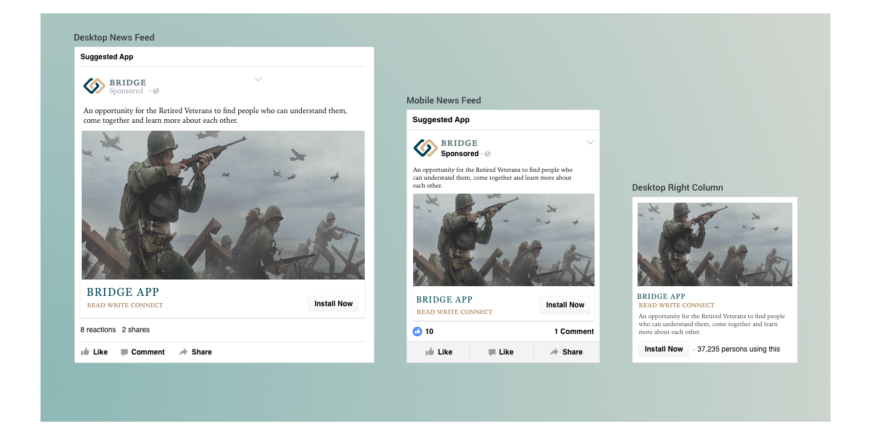Click Install Now in Desktop Right Column ad
This screenshot has width=871, height=435.
pos(664,349)
